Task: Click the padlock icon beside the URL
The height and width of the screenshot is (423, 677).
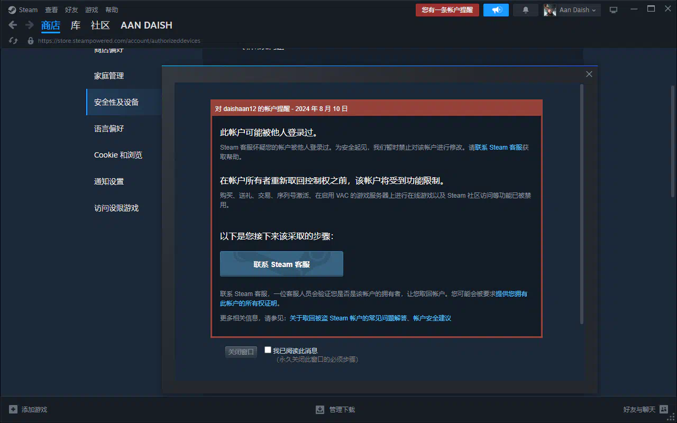Action: click(31, 41)
